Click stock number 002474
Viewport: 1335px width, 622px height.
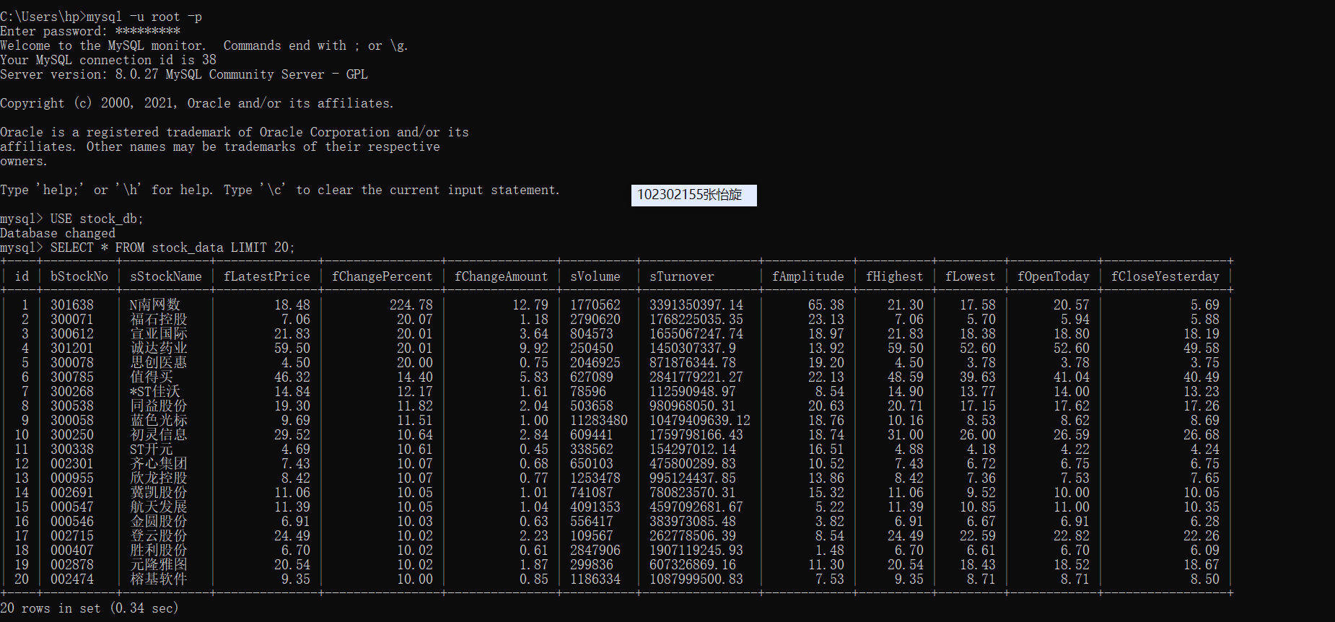pos(72,579)
